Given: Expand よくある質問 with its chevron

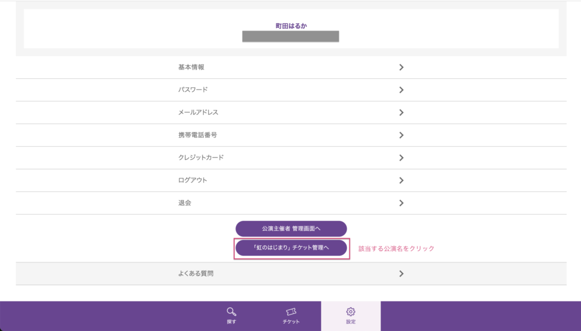Looking at the screenshot, I should 401,274.
